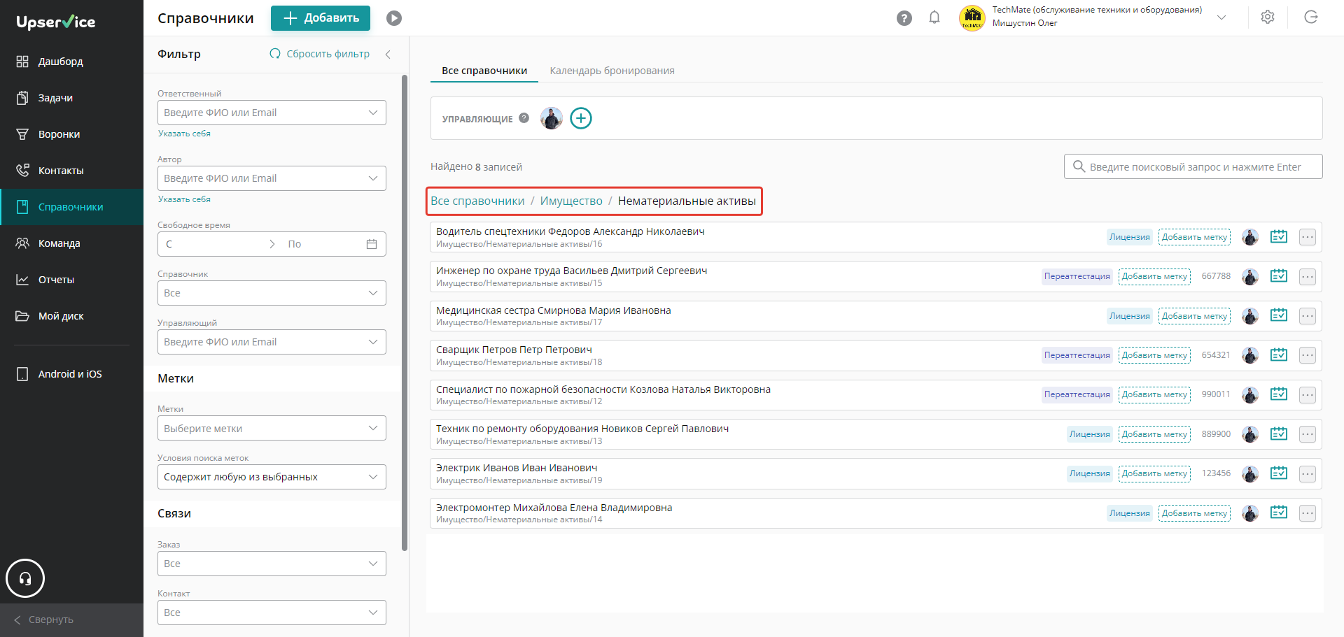Open Воронки in the sidebar
Screen dimensions: 1344x637
[x=71, y=134]
